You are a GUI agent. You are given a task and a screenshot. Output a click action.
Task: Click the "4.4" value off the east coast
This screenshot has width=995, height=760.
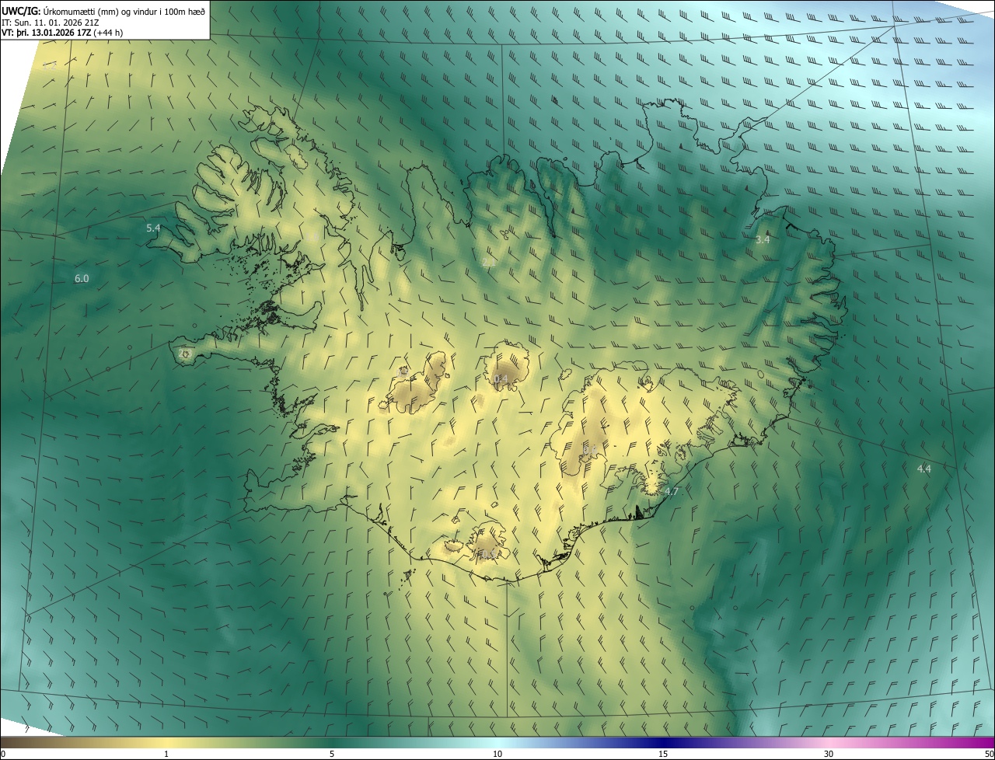point(923,469)
